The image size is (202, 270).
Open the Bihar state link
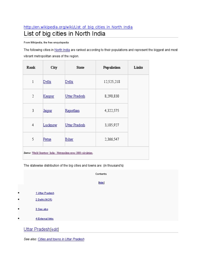[69, 139]
